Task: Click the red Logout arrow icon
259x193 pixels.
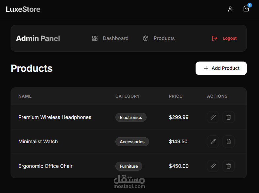Action: coord(215,38)
